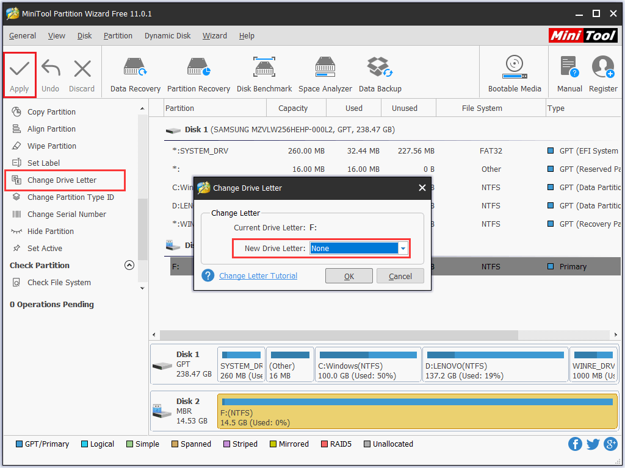Image resolution: width=625 pixels, height=468 pixels.
Task: Open Data Backup tool
Action: tap(380, 75)
